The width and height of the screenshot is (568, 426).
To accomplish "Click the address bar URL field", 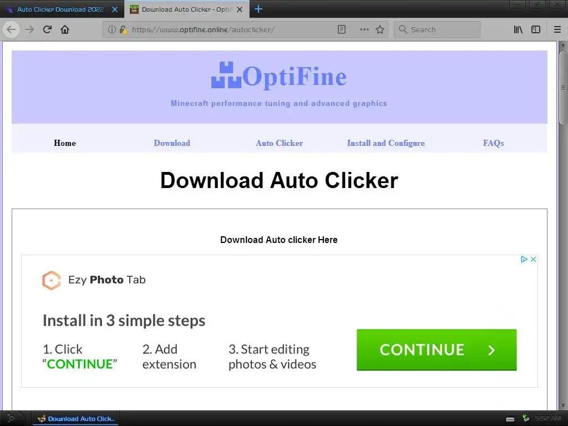I will [232, 30].
